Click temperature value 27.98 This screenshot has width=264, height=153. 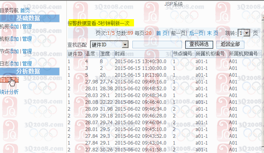pyautogui.click(x=92, y=82)
